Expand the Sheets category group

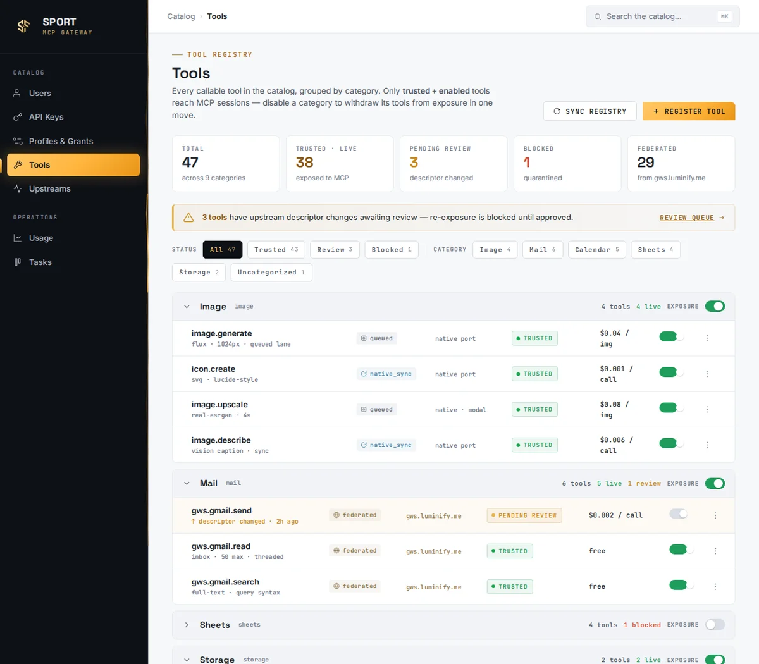(x=187, y=625)
